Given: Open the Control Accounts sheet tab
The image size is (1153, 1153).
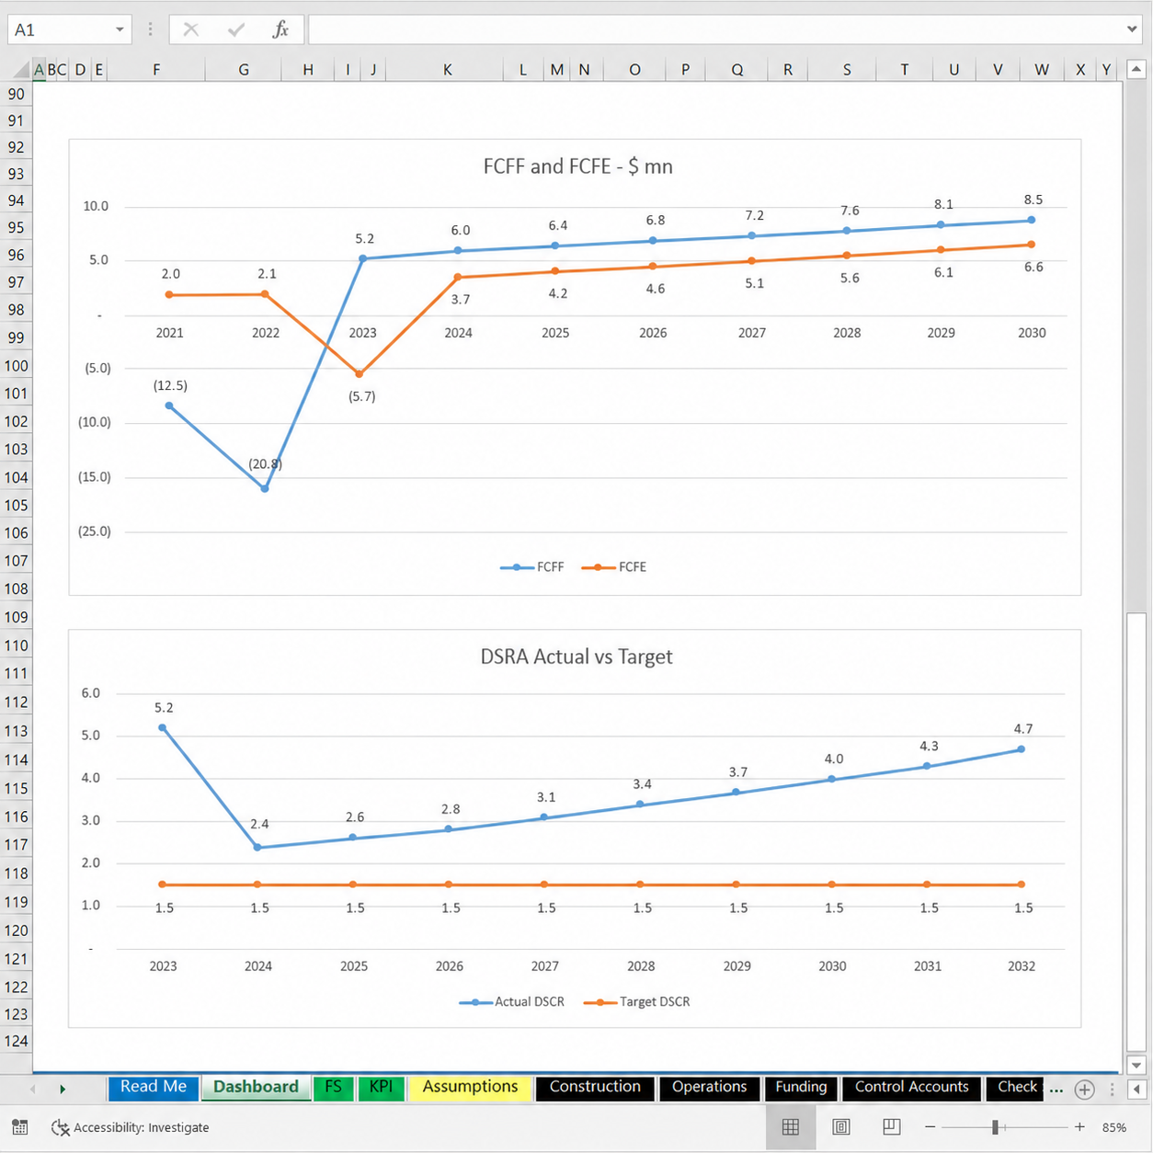Looking at the screenshot, I should pyautogui.click(x=911, y=1087).
